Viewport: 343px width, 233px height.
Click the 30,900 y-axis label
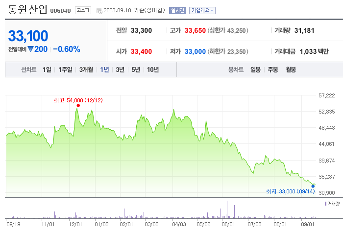tap(327, 193)
